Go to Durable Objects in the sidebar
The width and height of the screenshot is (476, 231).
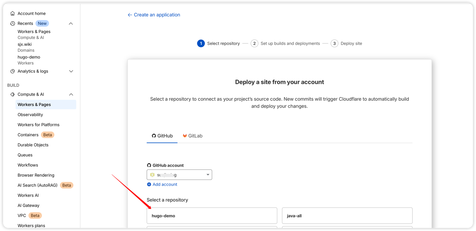pyautogui.click(x=33, y=145)
